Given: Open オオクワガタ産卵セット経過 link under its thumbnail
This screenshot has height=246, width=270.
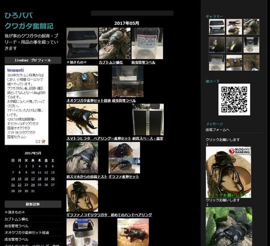Looking at the screenshot, I should pyautogui.click(x=88, y=101).
